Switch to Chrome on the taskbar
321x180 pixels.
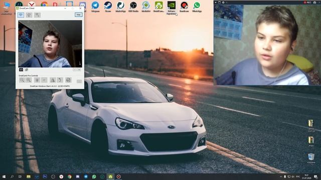tap(69, 176)
